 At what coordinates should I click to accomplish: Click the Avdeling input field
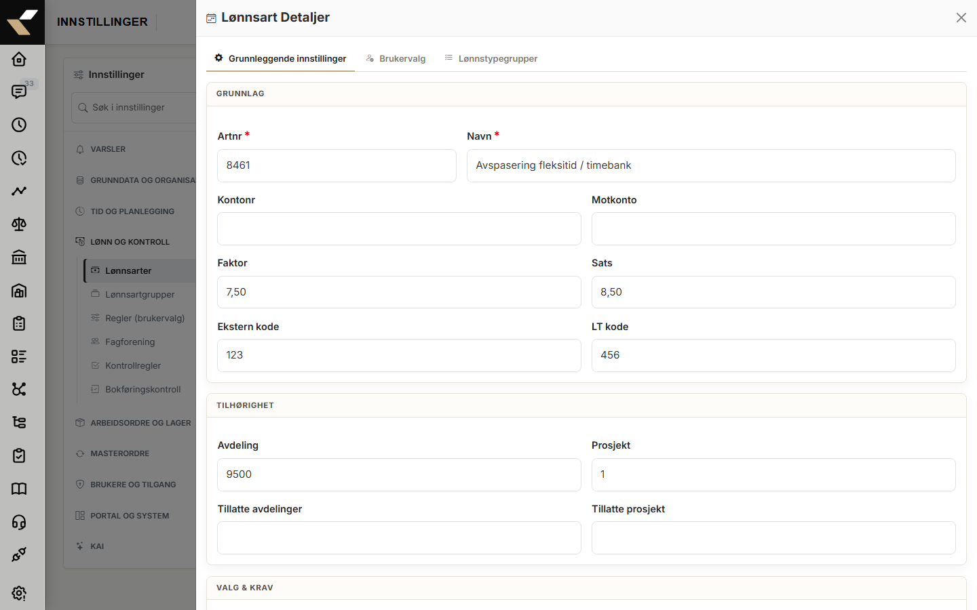399,474
